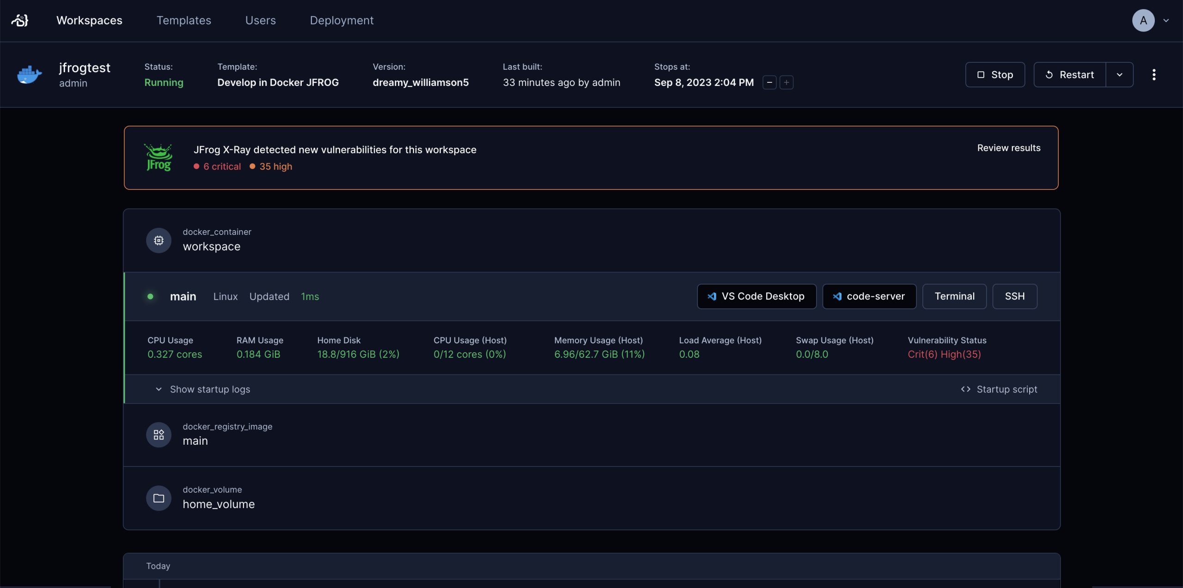
Task: Click Swap Usage (Host) 0.0/8.0 value
Action: [812, 355]
